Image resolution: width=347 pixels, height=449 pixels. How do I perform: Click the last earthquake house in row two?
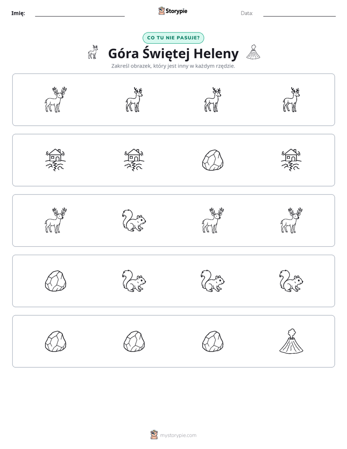(x=291, y=160)
